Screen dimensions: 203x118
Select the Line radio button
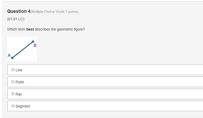pos(13,70)
